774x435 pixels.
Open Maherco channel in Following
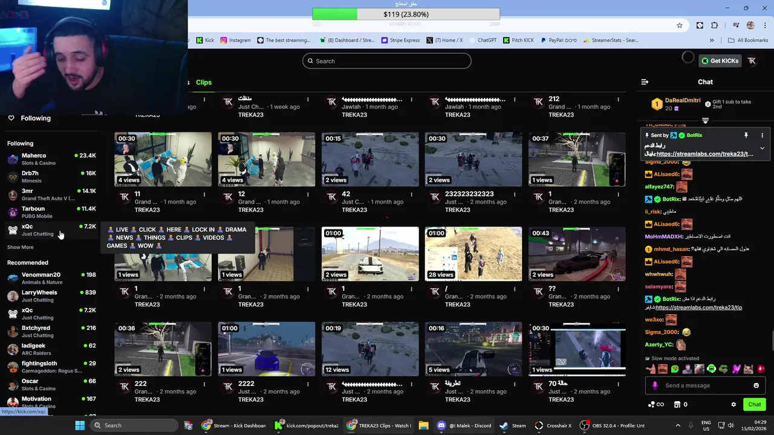coord(51,159)
